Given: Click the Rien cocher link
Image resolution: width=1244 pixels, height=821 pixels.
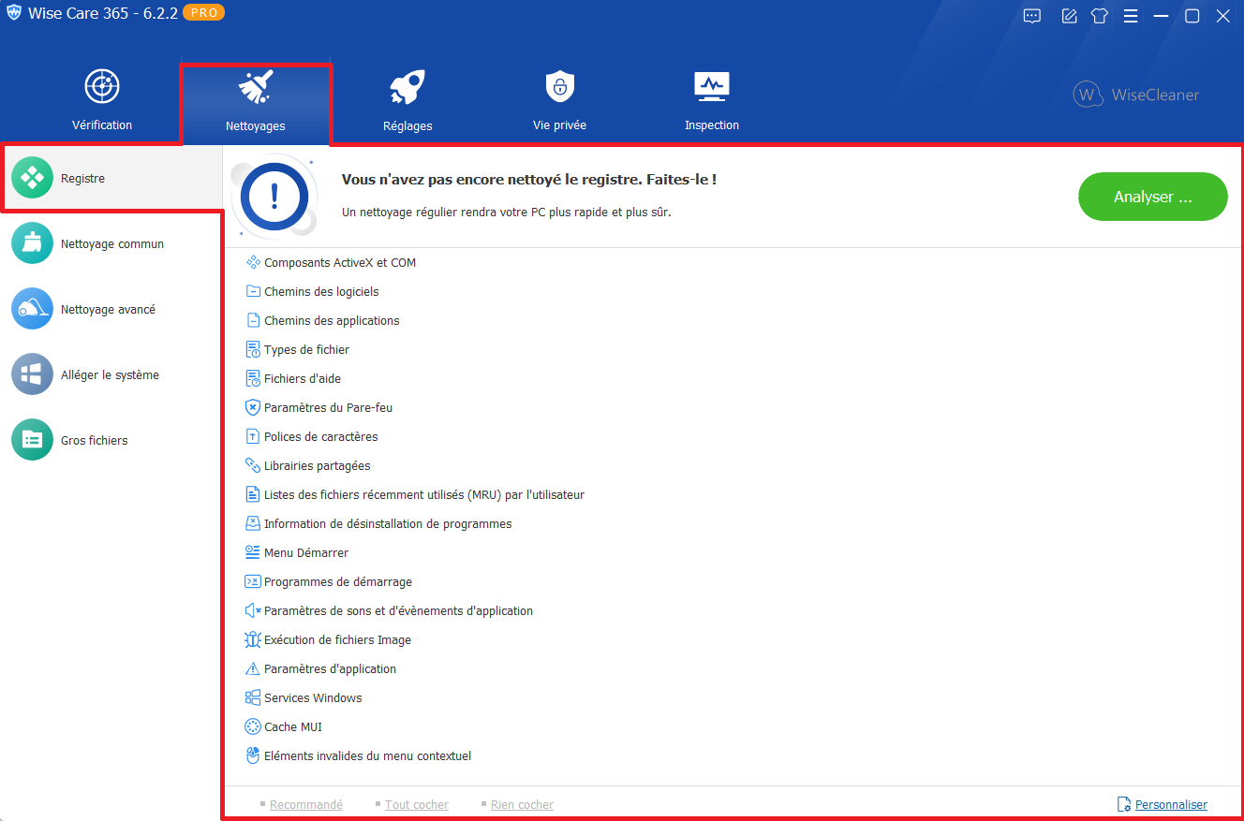Looking at the screenshot, I should coord(523,805).
